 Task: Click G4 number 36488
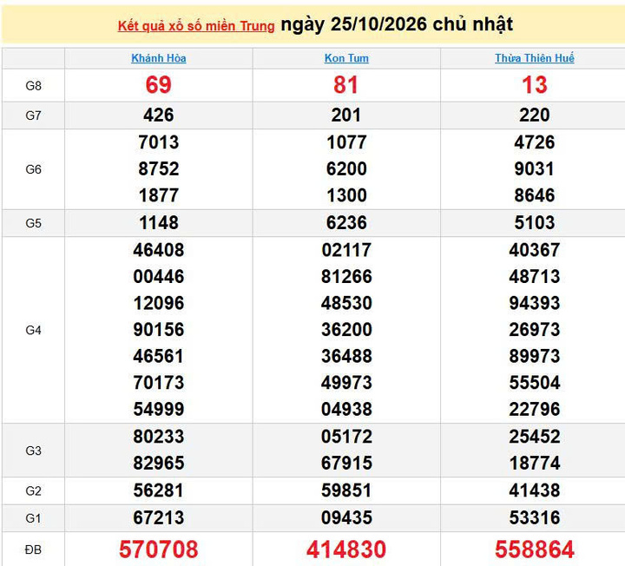346,356
